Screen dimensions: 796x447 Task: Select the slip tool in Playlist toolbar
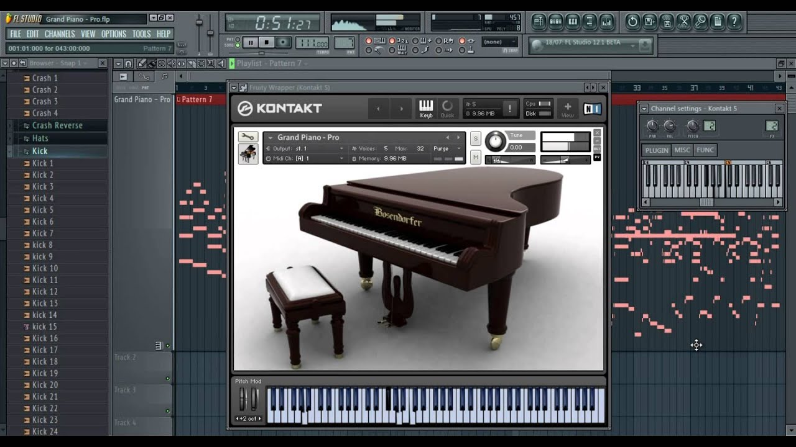(x=182, y=63)
